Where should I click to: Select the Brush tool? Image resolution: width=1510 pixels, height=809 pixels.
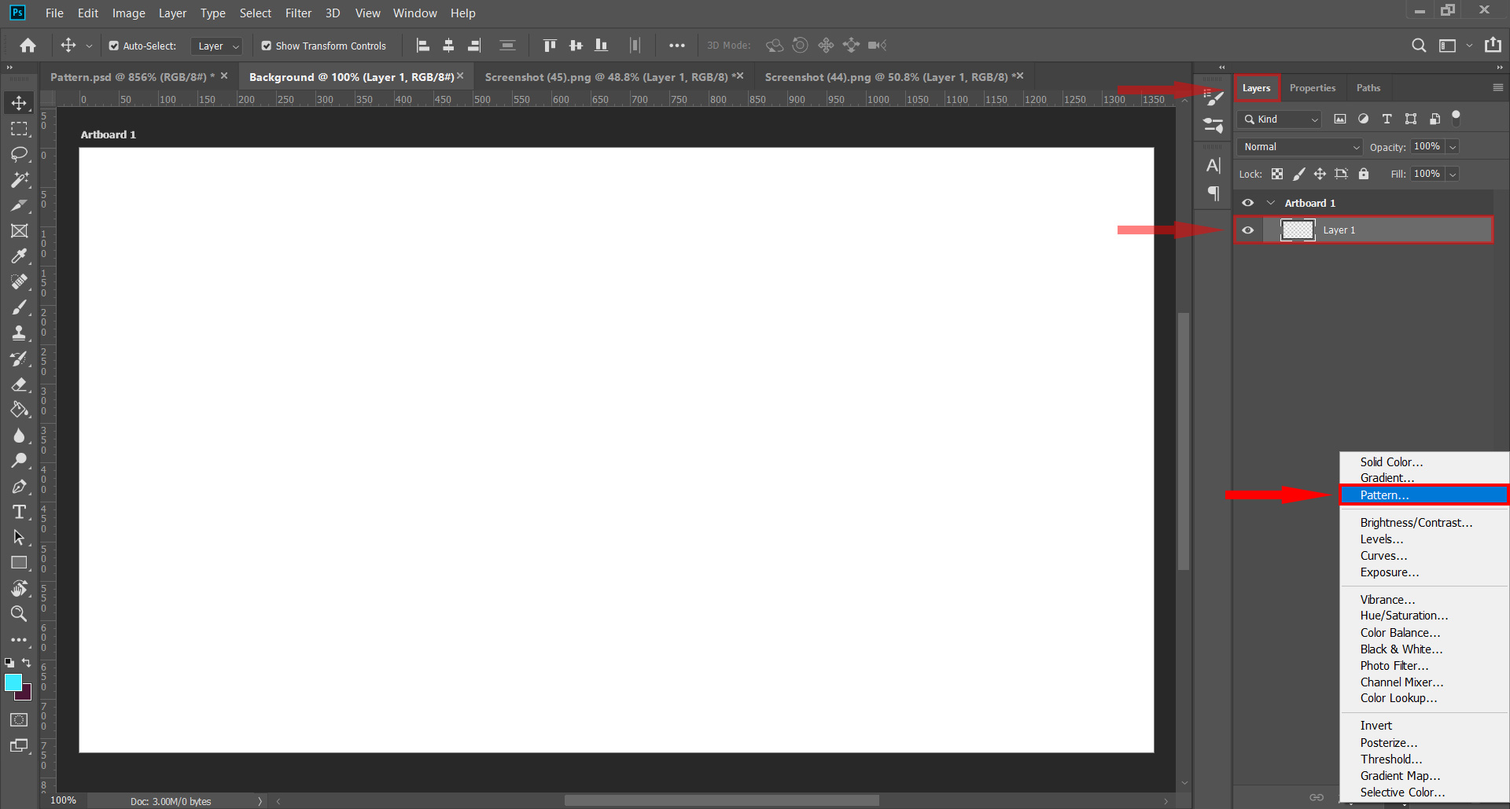click(x=19, y=307)
